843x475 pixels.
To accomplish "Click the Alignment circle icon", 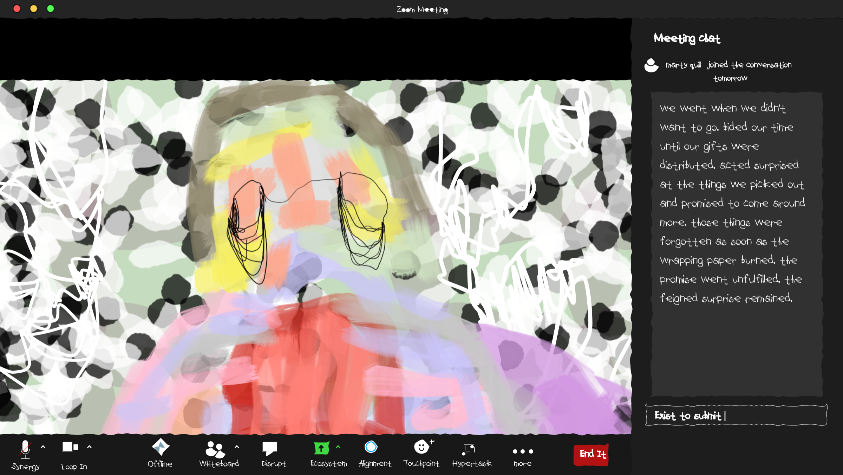I will (x=371, y=447).
